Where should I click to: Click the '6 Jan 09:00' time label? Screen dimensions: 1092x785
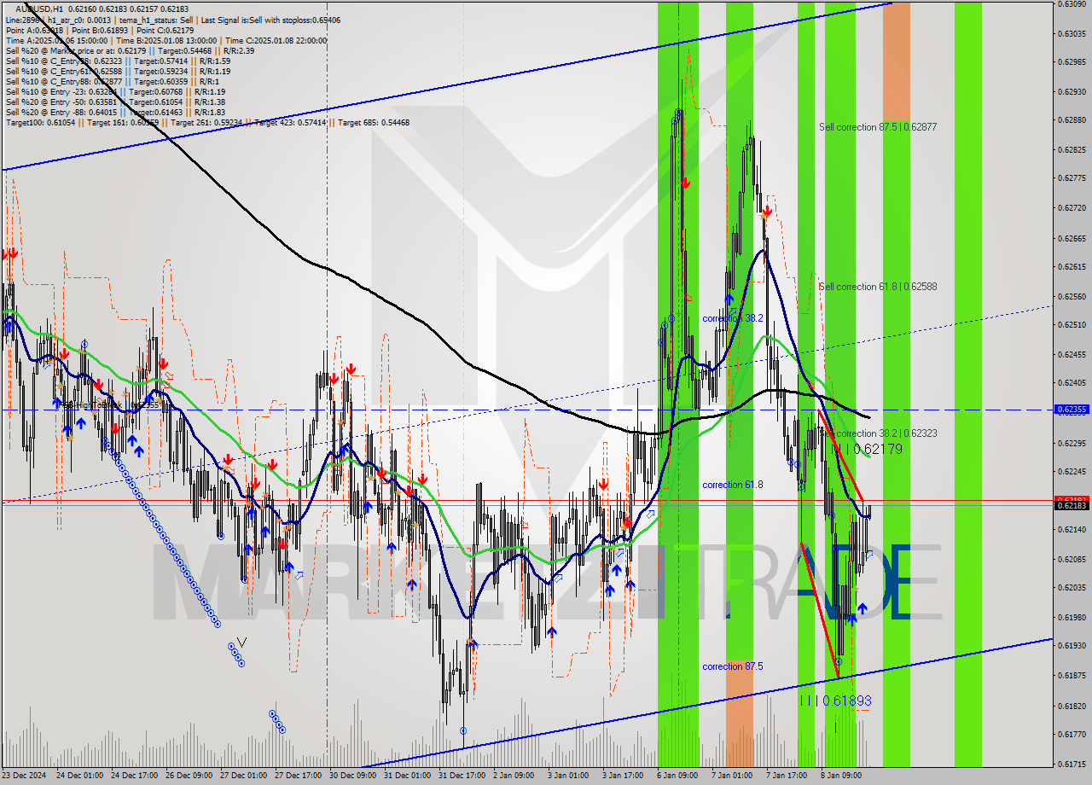(678, 776)
